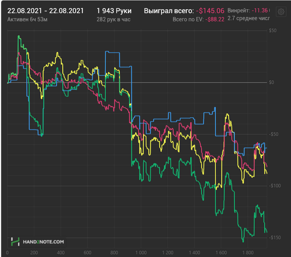The height and width of the screenshot is (257, 291).
Task: Click the '1 943 Руки' hands count
Action: pyautogui.click(x=114, y=11)
